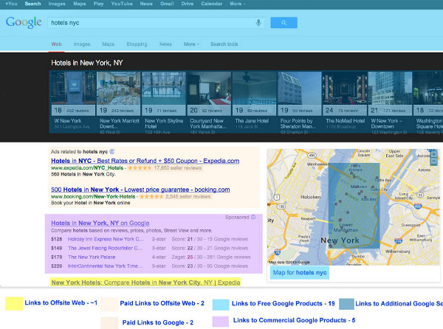This screenshot has height=329, width=443.
Task: Click '17,850 seller reviews' under Expedia ad
Action: [178, 168]
